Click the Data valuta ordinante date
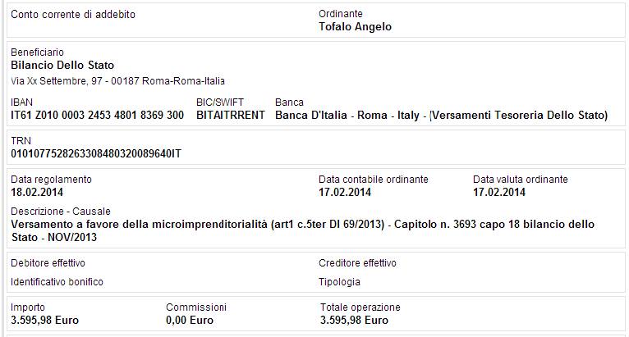The image size is (629, 337). 499,192
